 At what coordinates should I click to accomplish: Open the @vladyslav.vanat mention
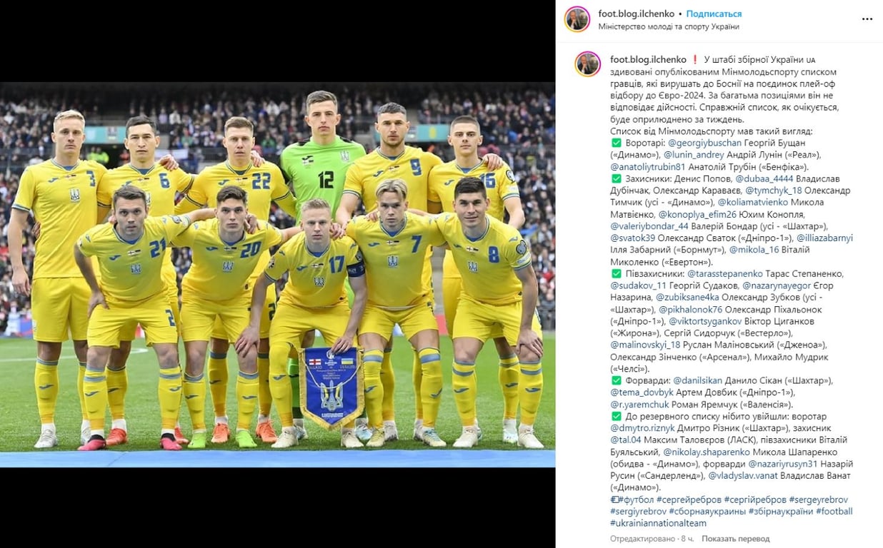(x=743, y=476)
